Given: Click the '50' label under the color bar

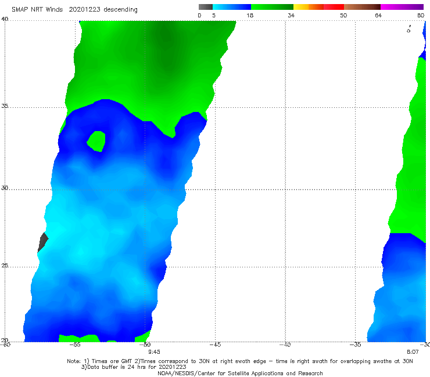Looking at the screenshot, I should [x=343, y=15].
